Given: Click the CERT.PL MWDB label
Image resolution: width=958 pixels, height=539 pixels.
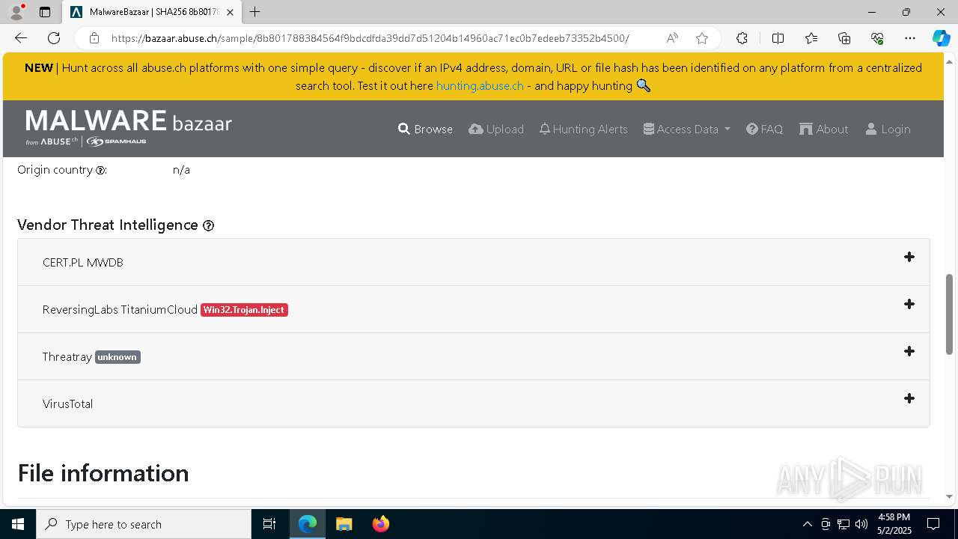Looking at the screenshot, I should [x=83, y=262].
